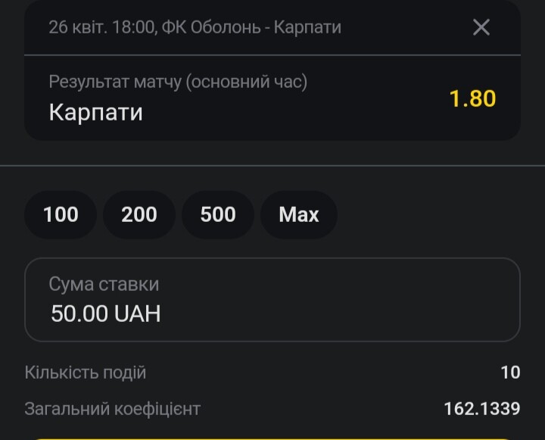Choose the 200 quick stake amount
545x440 pixels.
coord(139,214)
